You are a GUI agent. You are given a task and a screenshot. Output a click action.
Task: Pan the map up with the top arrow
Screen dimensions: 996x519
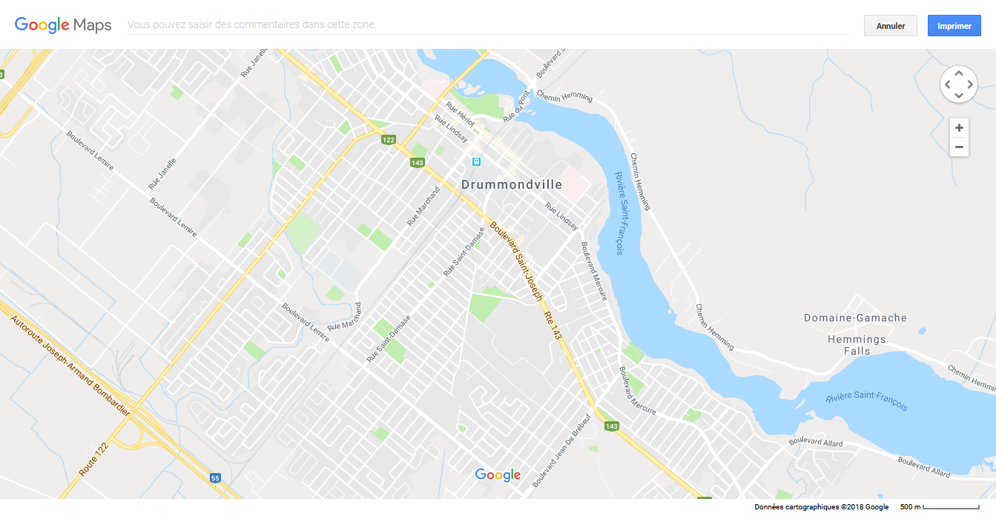click(x=959, y=73)
